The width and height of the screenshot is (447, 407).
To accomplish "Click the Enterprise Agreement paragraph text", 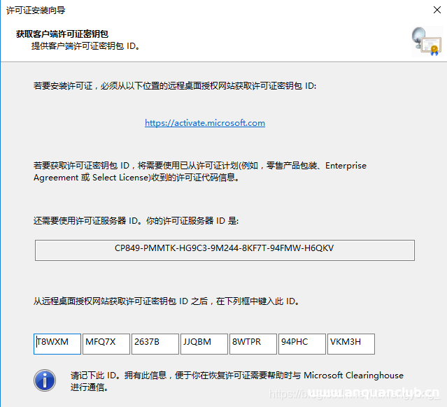I will coord(199,171).
